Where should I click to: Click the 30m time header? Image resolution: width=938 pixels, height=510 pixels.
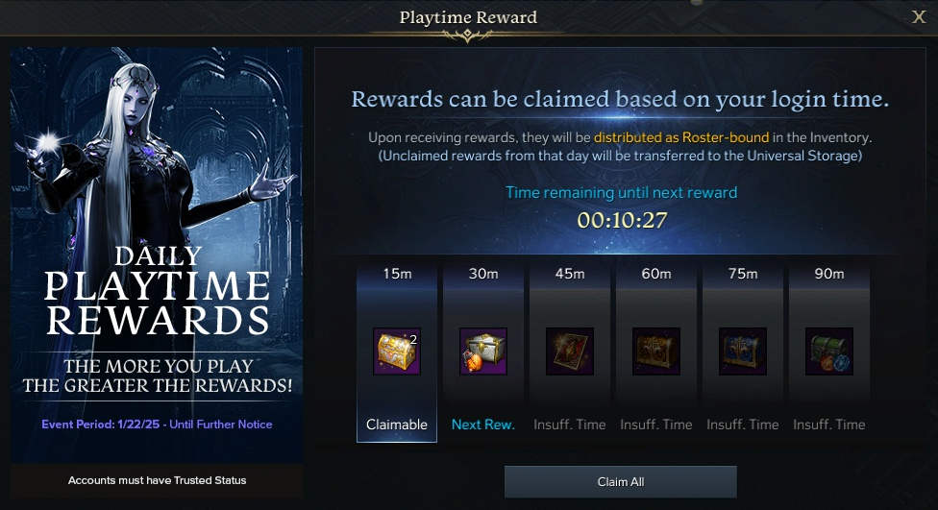tap(483, 274)
